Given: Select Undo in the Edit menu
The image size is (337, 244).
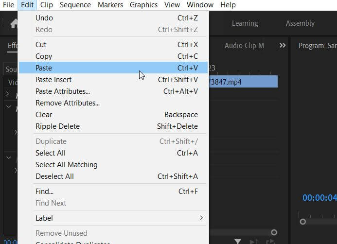Looking at the screenshot, I should 44,18.
